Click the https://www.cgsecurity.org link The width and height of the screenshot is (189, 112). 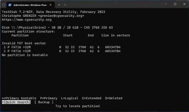[27, 20]
